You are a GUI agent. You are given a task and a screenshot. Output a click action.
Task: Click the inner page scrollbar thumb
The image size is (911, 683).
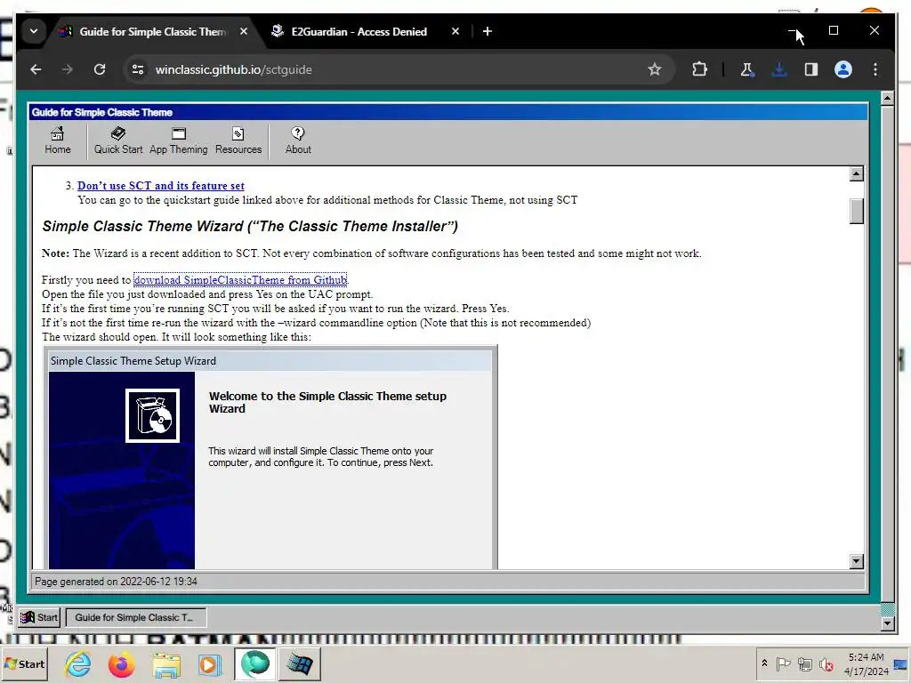(x=857, y=211)
